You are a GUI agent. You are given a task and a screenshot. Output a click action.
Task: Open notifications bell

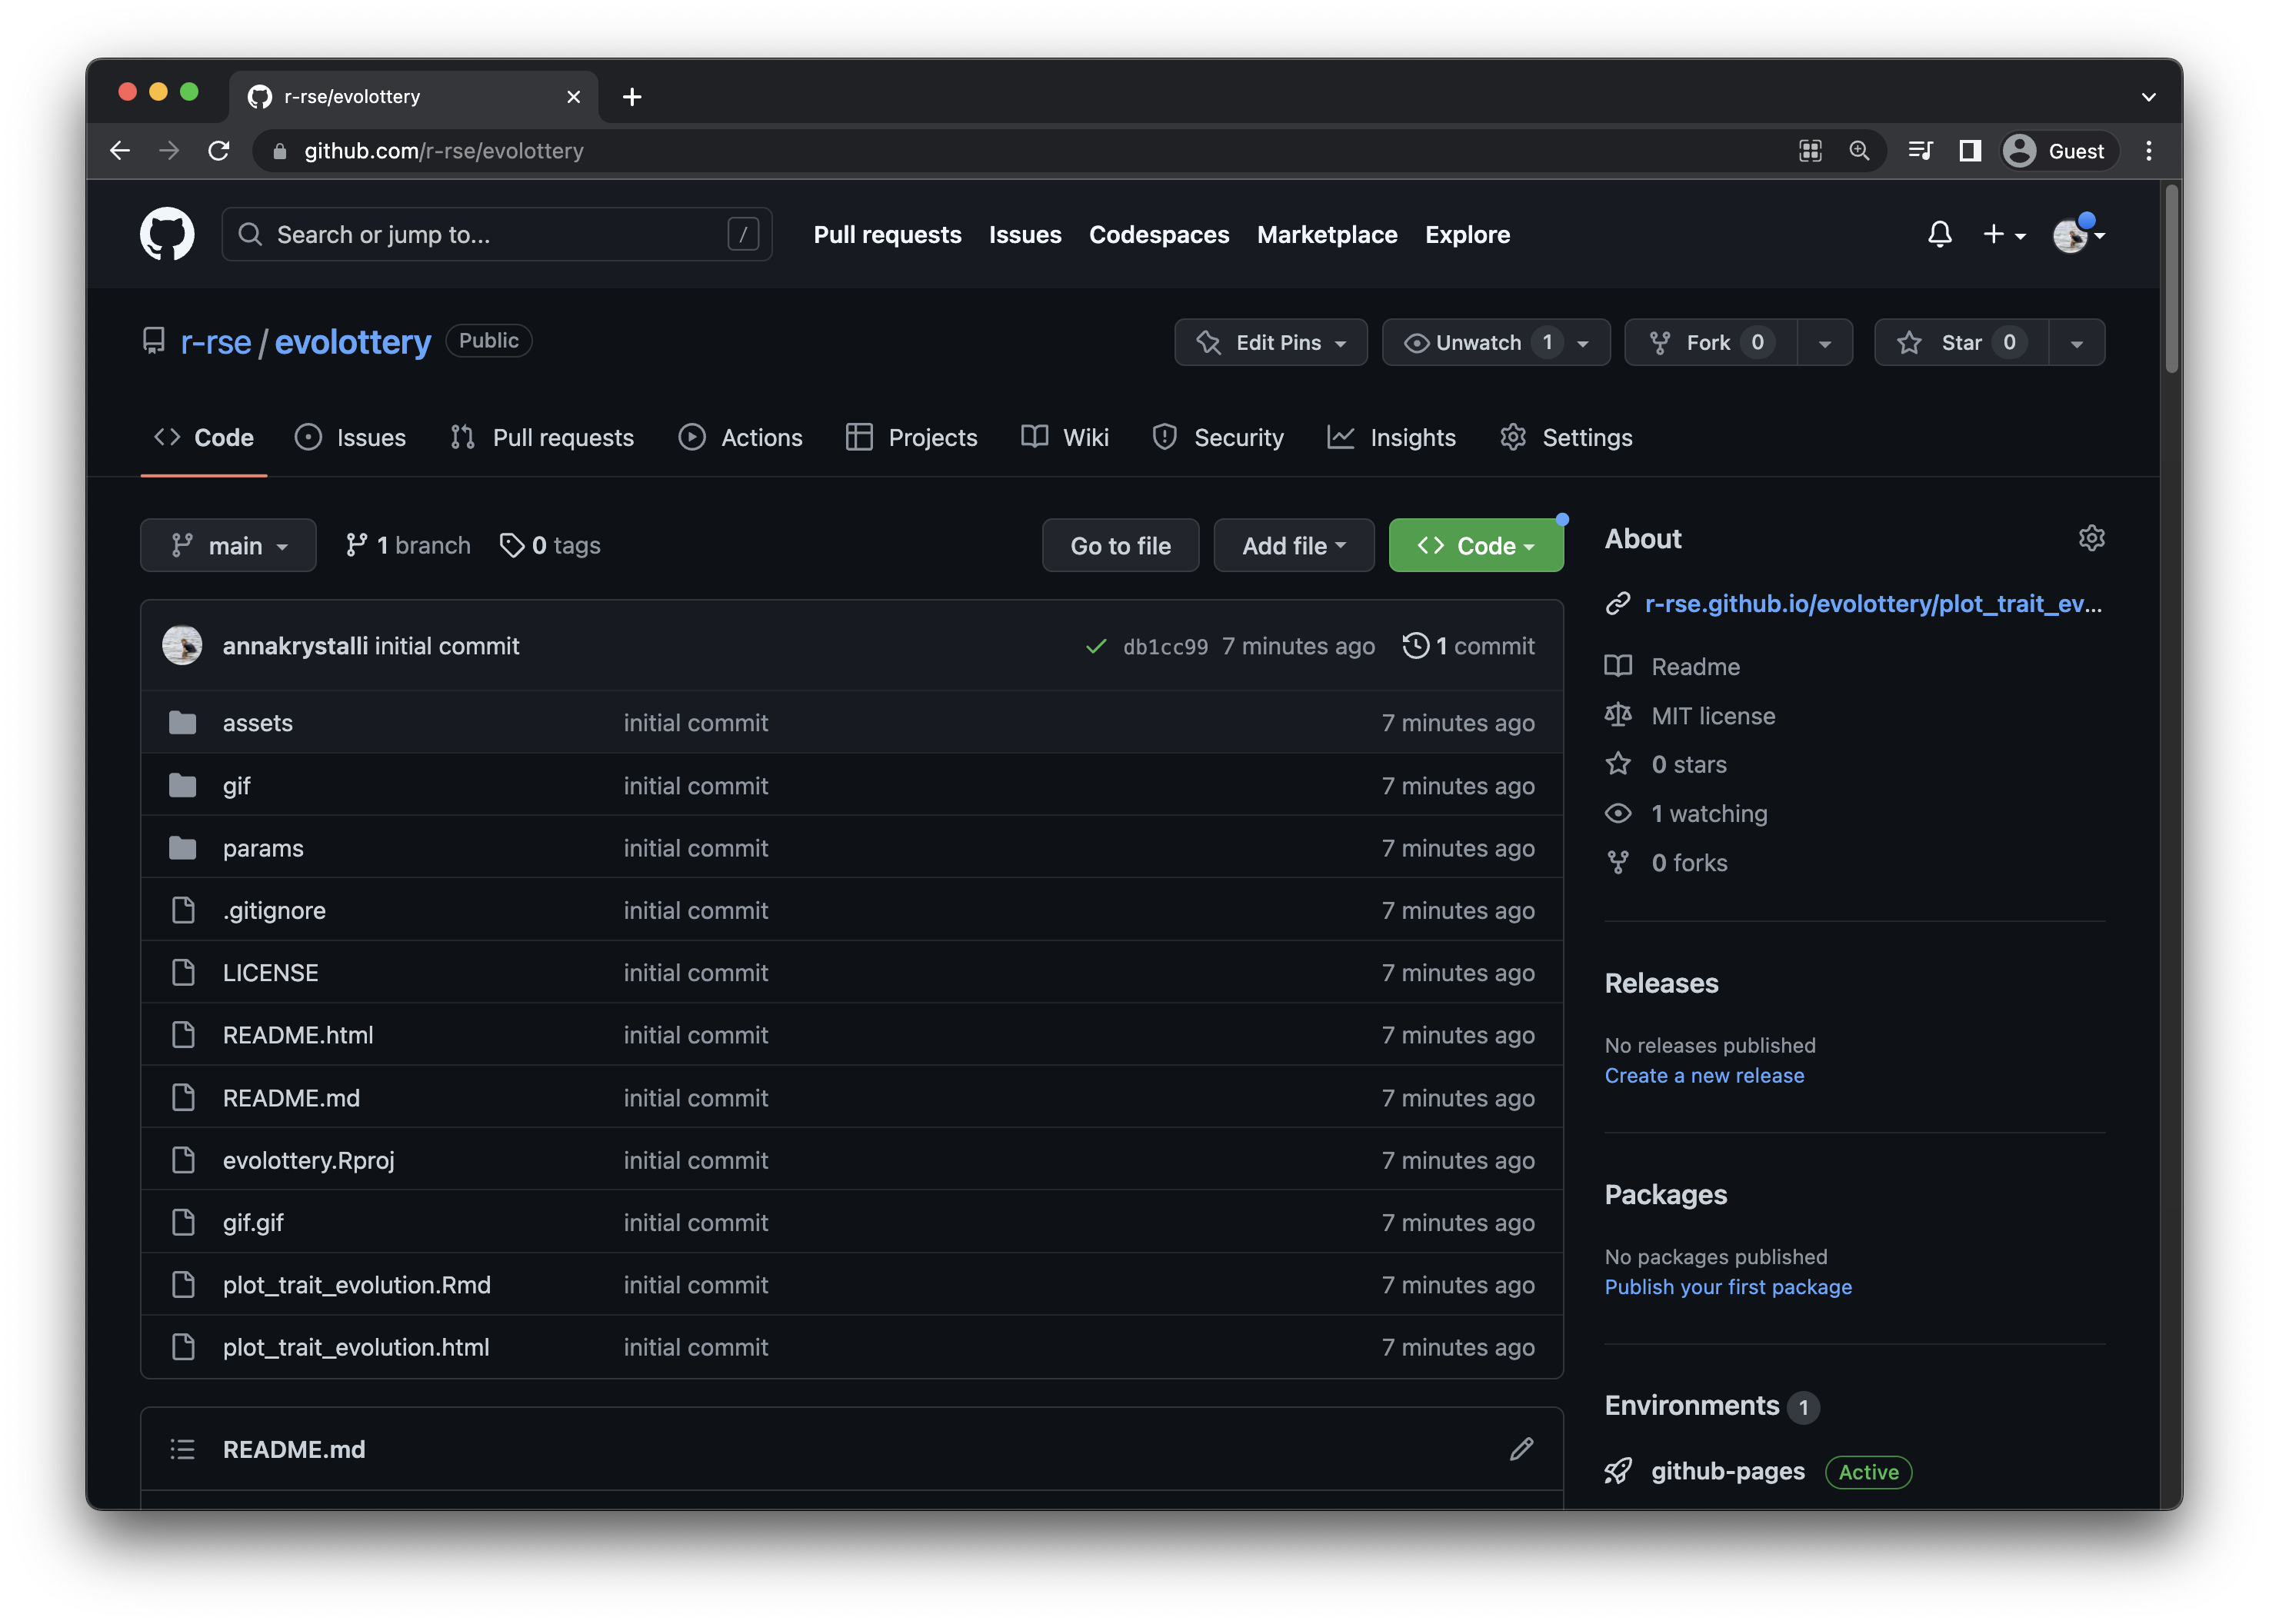click(1939, 234)
